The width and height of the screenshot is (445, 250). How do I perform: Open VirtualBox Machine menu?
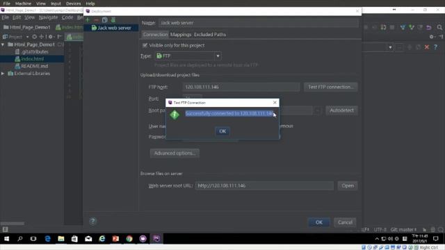click(23, 3)
